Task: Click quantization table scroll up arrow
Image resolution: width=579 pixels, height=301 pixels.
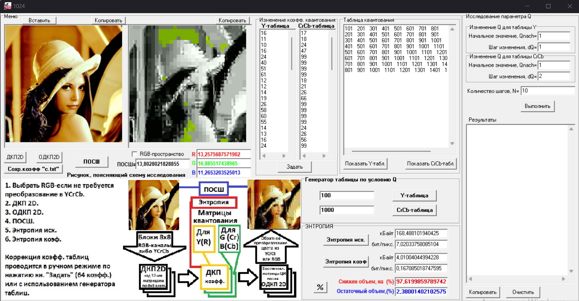Action: point(452,29)
